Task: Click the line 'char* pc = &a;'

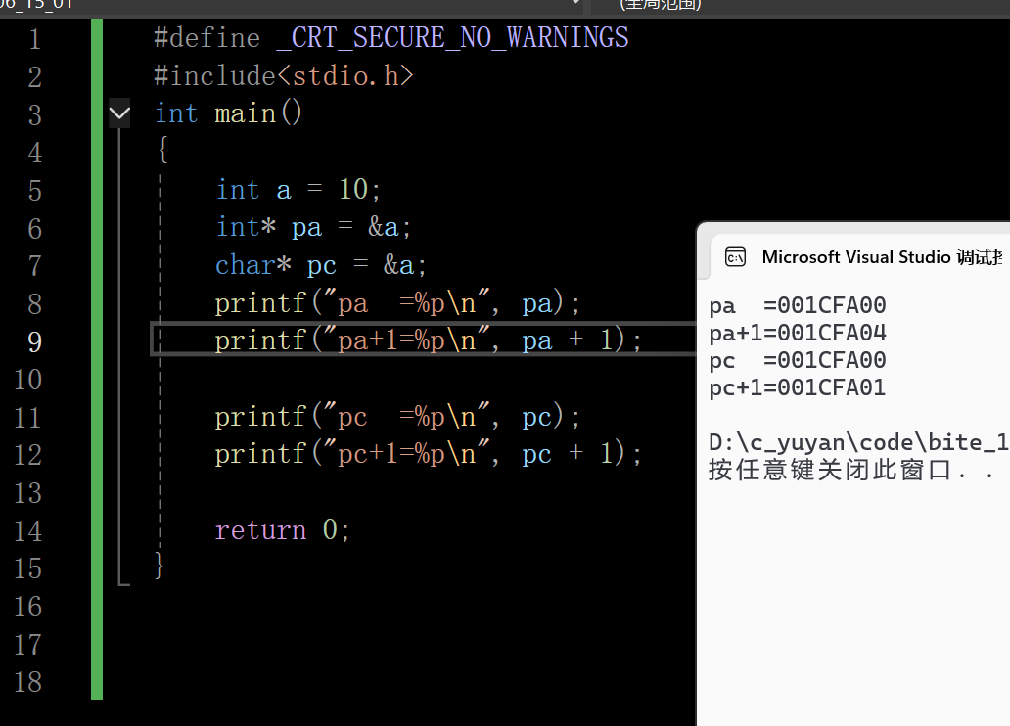Action: [x=321, y=265]
